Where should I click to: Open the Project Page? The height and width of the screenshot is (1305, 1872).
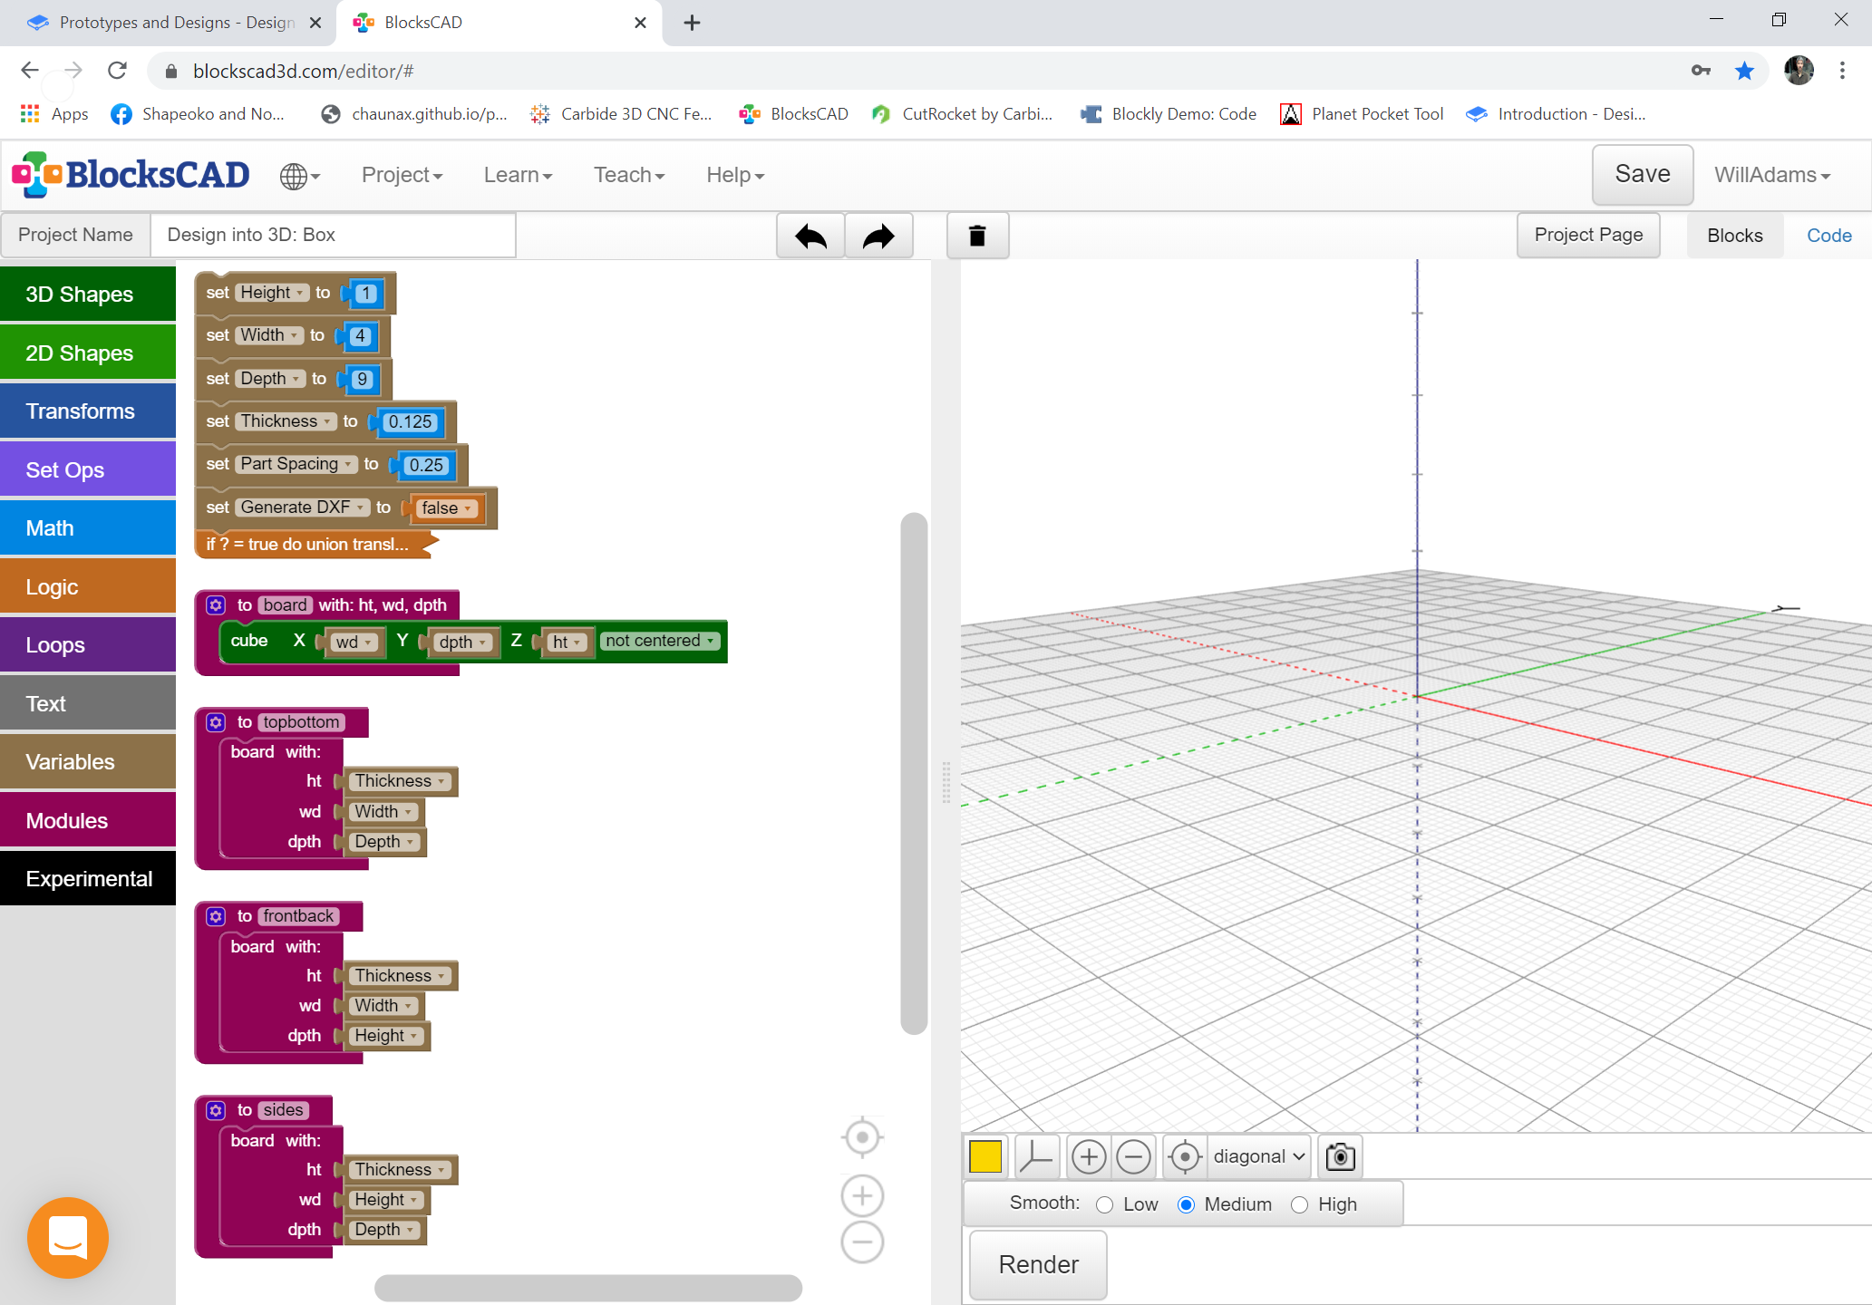pyautogui.click(x=1588, y=235)
